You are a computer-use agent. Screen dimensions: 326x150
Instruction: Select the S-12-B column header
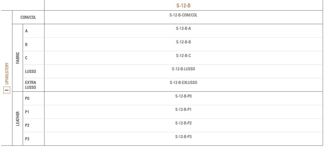183,6
